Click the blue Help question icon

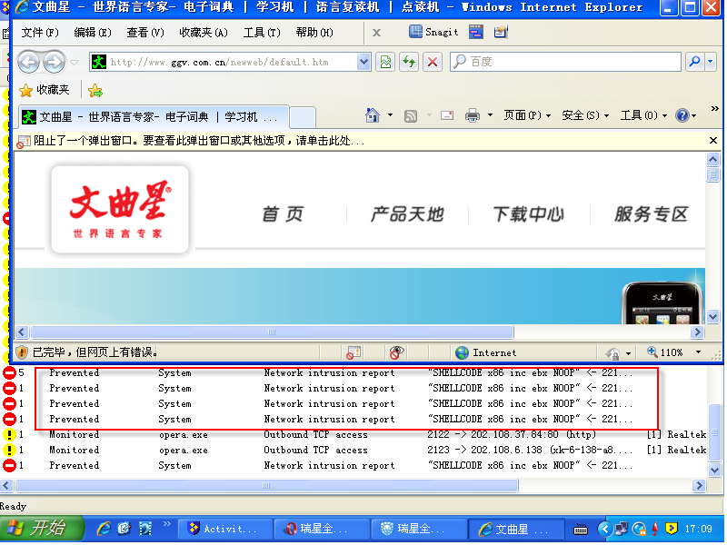(682, 115)
